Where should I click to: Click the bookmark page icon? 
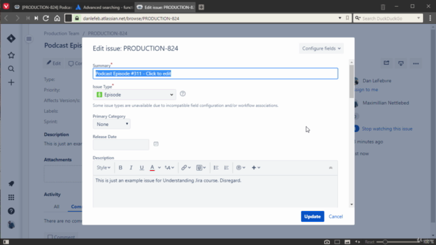(x=347, y=18)
